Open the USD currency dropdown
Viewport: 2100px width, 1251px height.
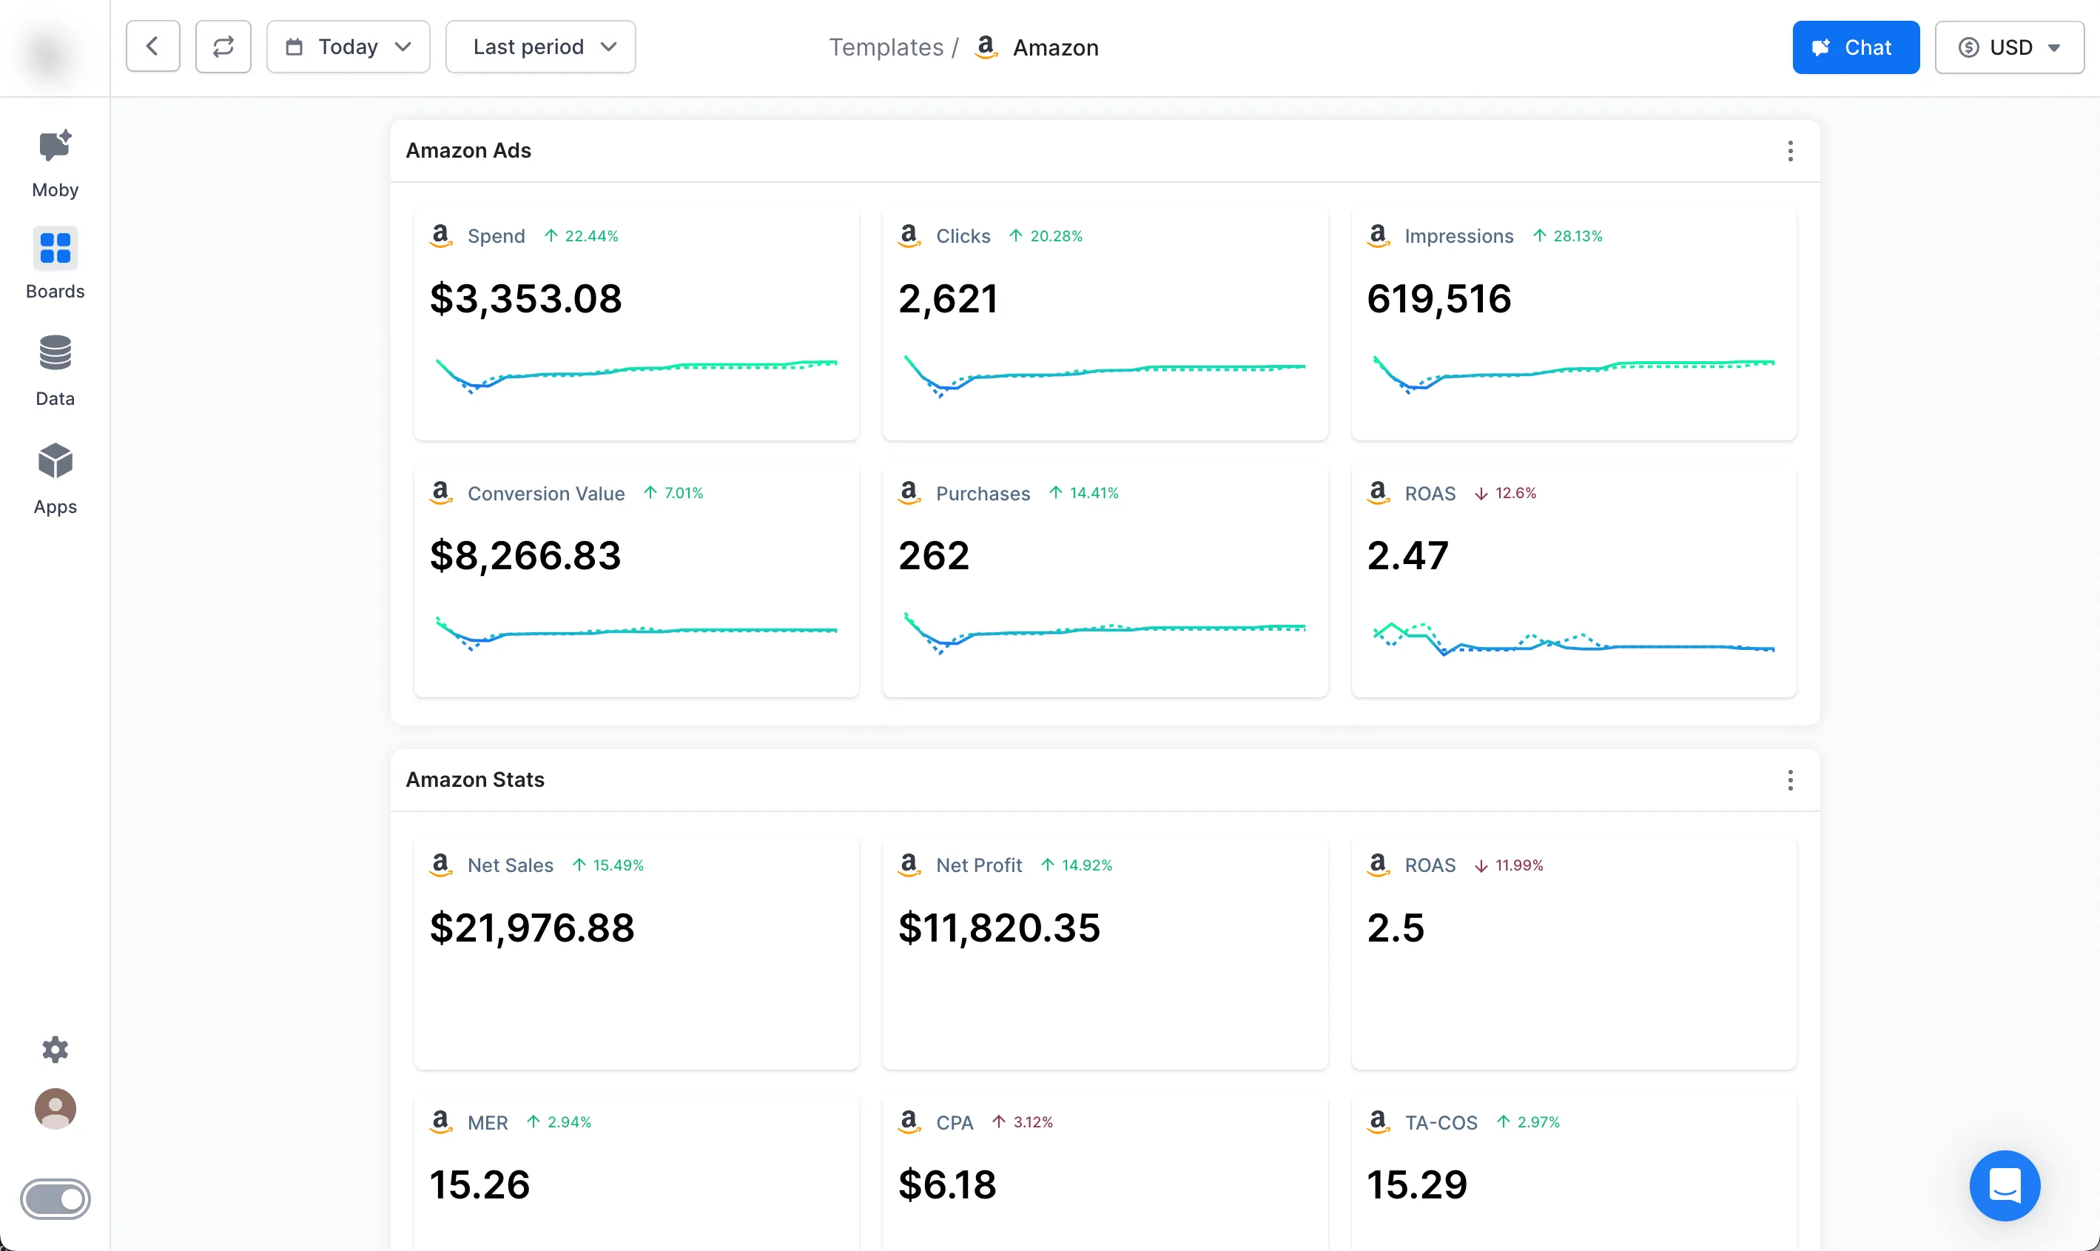[2009, 48]
